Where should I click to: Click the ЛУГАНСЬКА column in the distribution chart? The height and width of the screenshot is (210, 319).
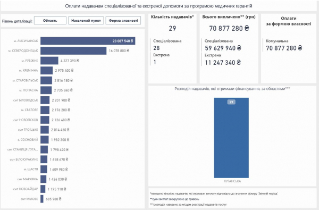tap(231, 138)
